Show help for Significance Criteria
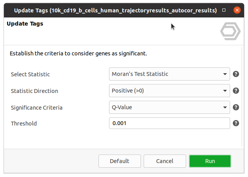The width and height of the screenshot is (248, 177). 236,108
